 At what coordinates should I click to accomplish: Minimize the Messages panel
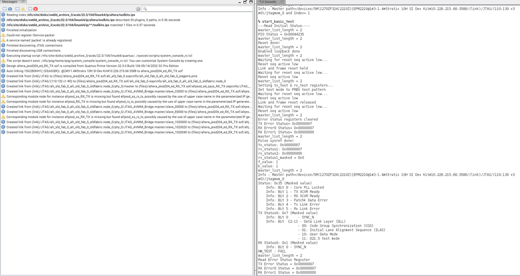240,2
